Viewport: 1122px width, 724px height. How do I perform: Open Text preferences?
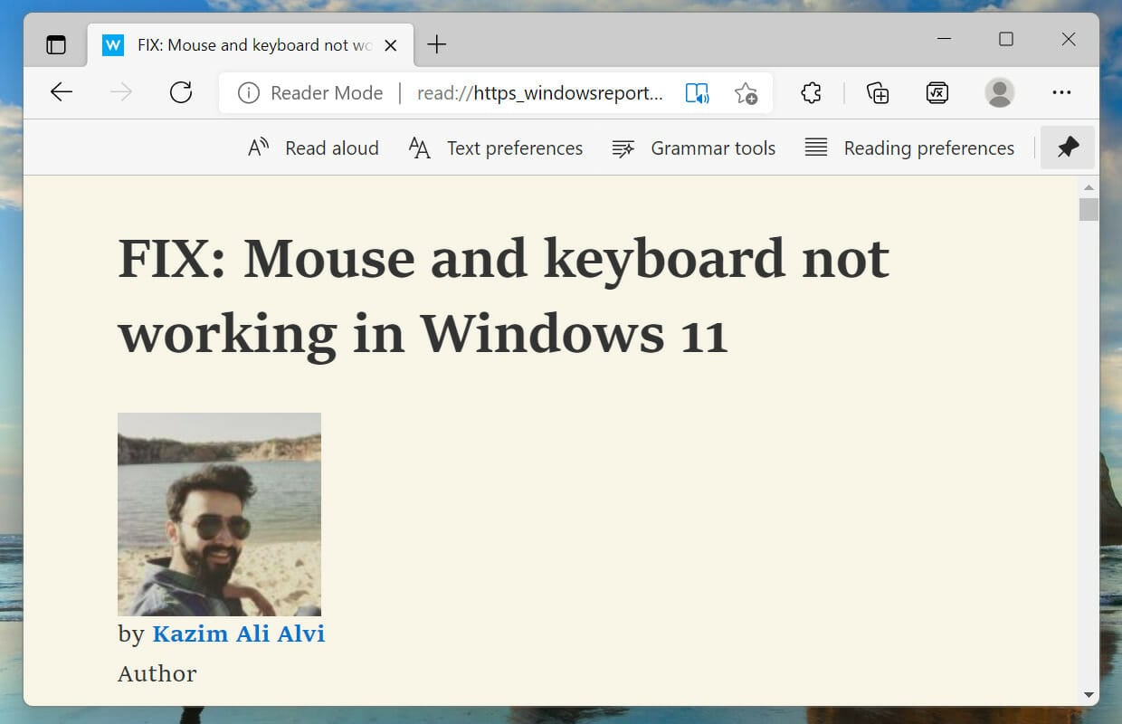point(496,148)
